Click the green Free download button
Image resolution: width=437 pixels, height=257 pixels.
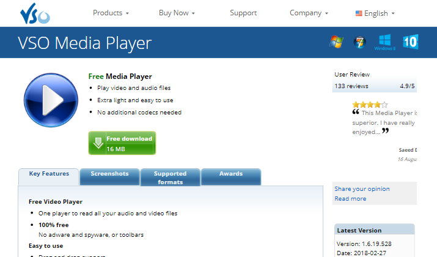(x=122, y=143)
